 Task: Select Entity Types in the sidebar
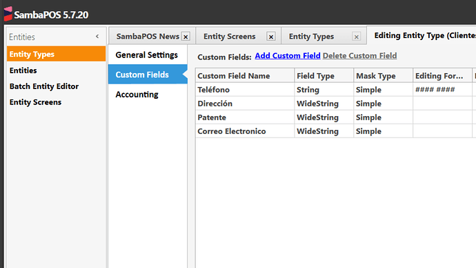[x=56, y=54]
